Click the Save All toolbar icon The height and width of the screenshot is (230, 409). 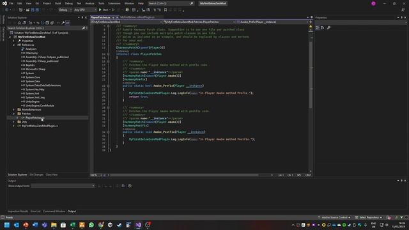tap(37, 10)
